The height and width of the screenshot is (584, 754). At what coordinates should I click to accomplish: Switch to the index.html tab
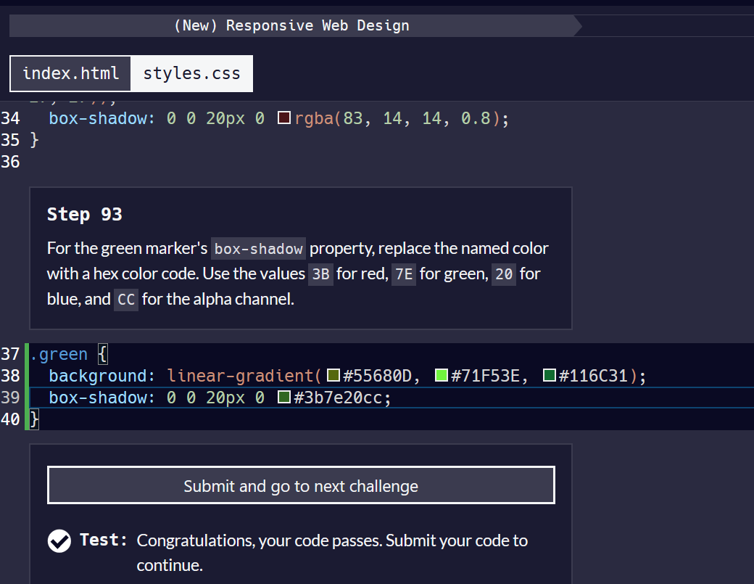[x=71, y=73]
